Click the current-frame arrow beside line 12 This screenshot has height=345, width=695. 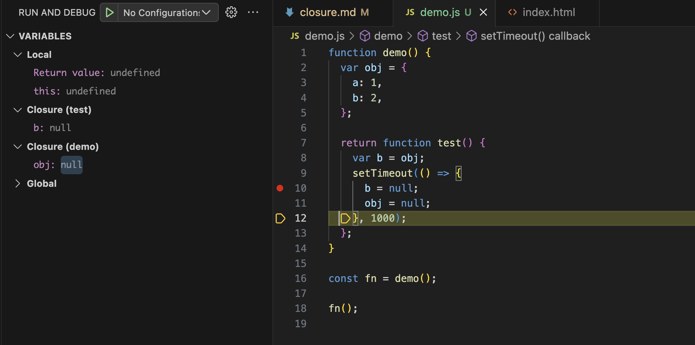tap(281, 219)
